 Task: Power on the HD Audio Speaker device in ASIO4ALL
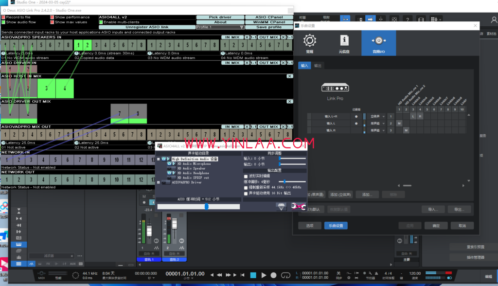(170, 168)
